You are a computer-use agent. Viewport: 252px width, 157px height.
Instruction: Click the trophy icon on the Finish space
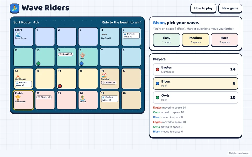point(18,98)
